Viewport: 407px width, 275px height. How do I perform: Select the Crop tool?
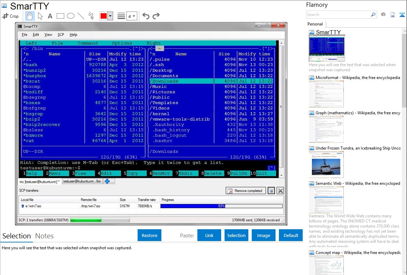11,16
